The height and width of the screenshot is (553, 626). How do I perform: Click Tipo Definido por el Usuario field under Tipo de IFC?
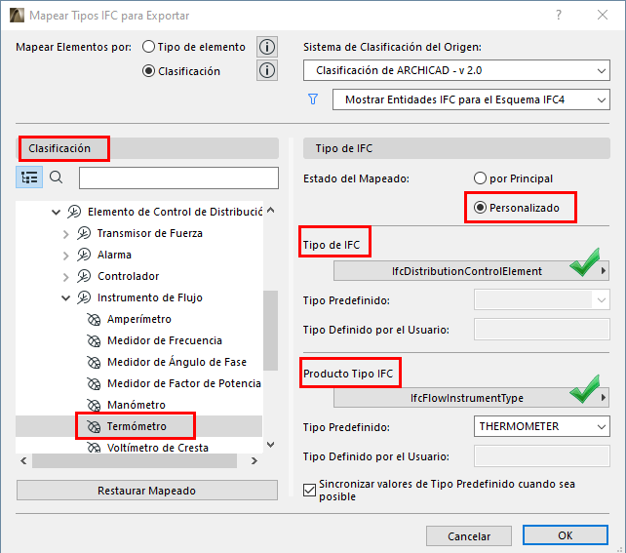[x=542, y=330]
